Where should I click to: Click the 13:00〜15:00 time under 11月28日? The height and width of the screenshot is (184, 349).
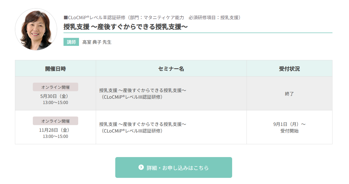55,137
